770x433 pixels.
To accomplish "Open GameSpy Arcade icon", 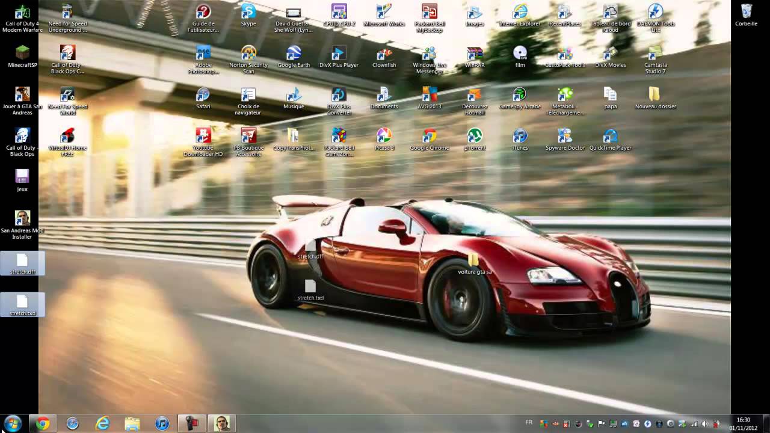I will 520,98.
